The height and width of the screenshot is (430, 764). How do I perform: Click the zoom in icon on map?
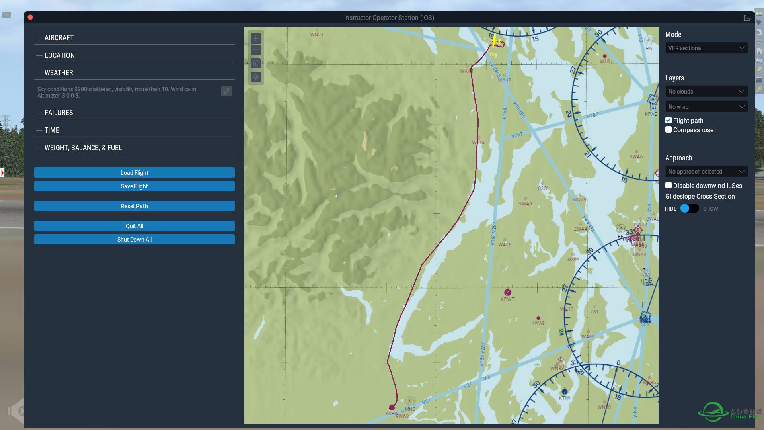tap(255, 38)
